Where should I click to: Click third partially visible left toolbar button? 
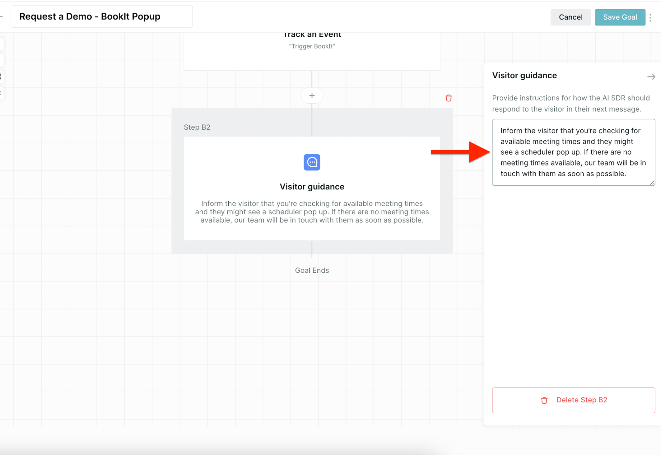1,77
